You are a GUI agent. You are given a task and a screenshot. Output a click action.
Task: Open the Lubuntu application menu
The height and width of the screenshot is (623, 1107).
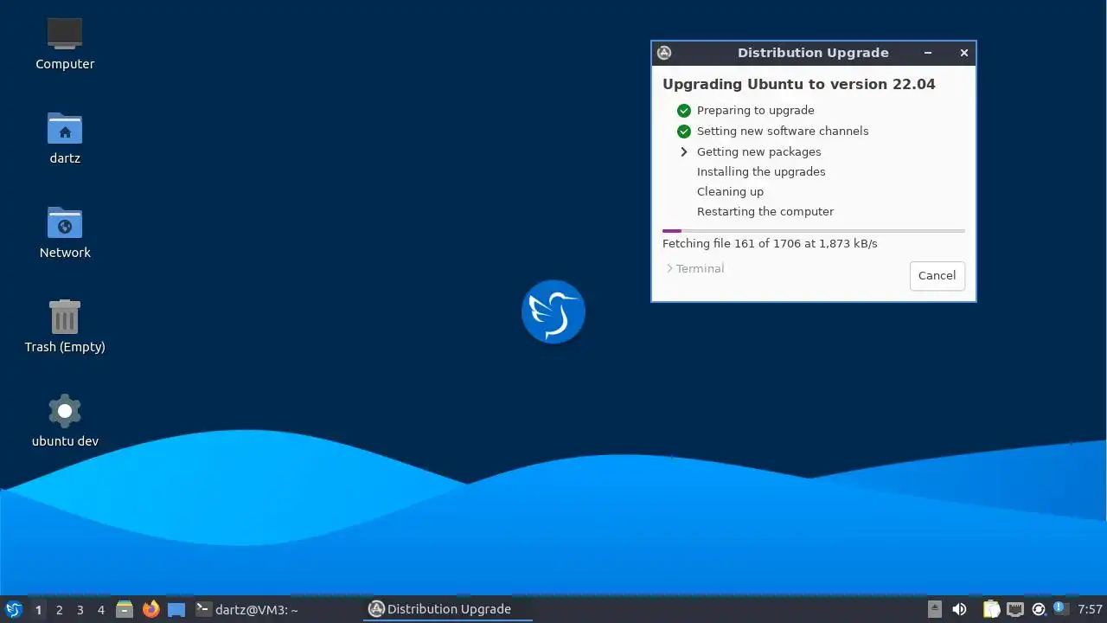pos(13,609)
